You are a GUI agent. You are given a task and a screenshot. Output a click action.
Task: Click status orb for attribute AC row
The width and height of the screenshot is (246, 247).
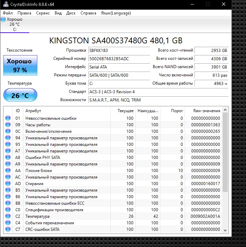[x=8, y=177]
